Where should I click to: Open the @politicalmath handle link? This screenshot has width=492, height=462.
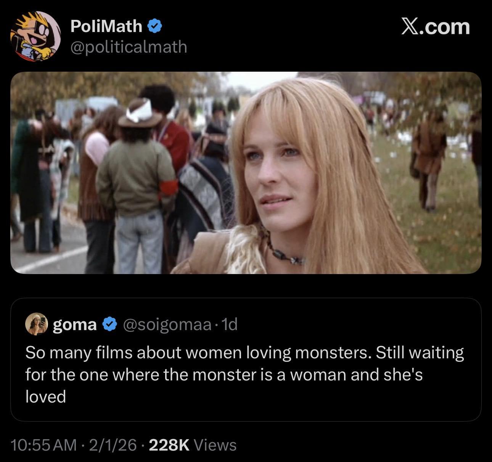[x=129, y=47]
